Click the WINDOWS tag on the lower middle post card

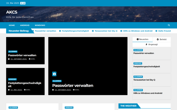coord(69,108)
